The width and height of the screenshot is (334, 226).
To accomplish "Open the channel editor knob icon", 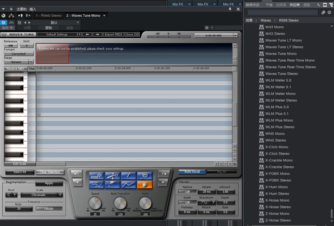I will click(x=3, y=16).
